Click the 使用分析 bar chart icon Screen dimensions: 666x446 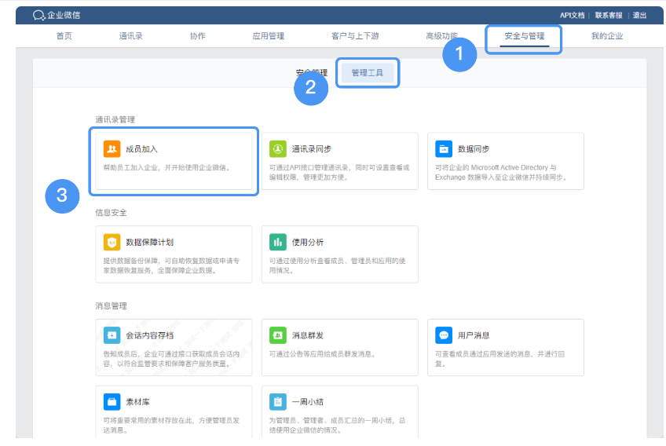click(278, 242)
